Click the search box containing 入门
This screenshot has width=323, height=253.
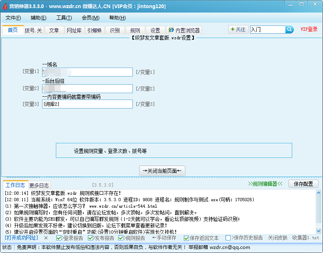268,30
